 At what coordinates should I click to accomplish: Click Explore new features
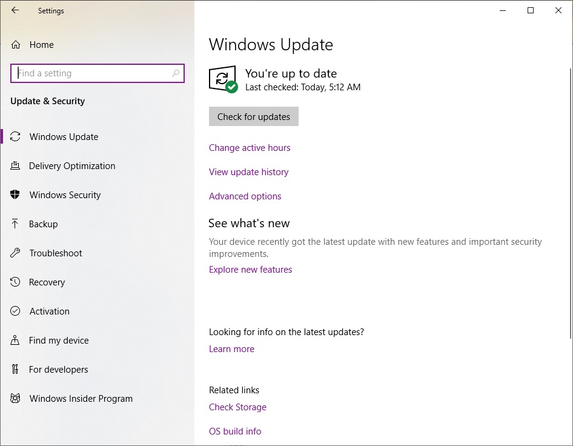250,269
